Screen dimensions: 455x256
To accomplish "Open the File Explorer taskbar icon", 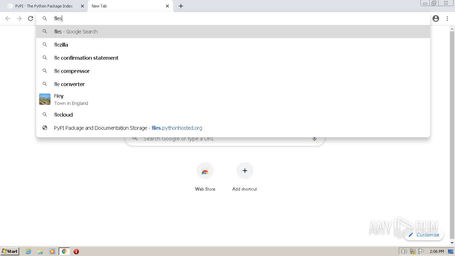I will pos(40,251).
